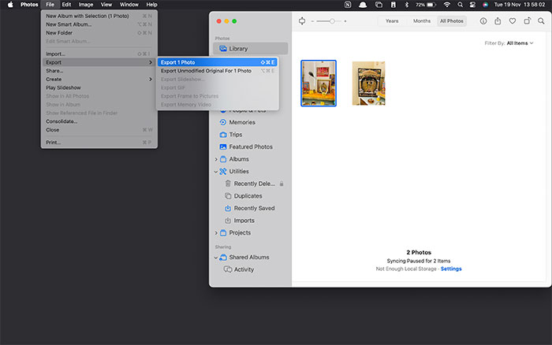Image resolution: width=552 pixels, height=345 pixels.
Task: Open Memories in the sidebar
Action: 241,122
